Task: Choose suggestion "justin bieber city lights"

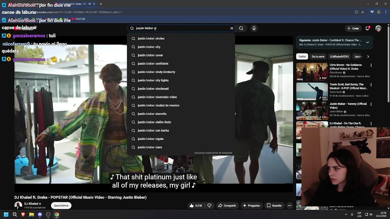Action: 181,80
